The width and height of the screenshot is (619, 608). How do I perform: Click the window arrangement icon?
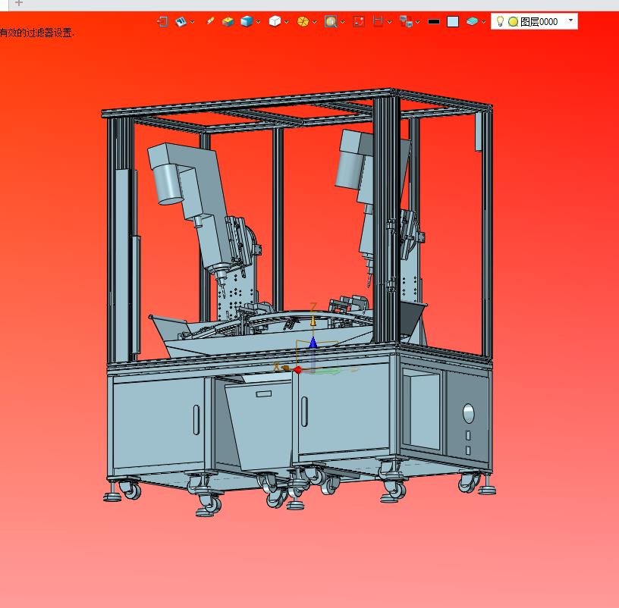point(406,21)
